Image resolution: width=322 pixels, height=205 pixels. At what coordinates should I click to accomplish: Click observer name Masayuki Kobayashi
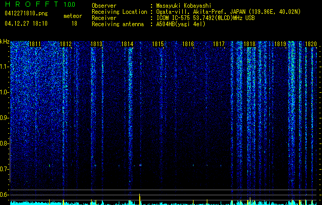tap(184, 6)
